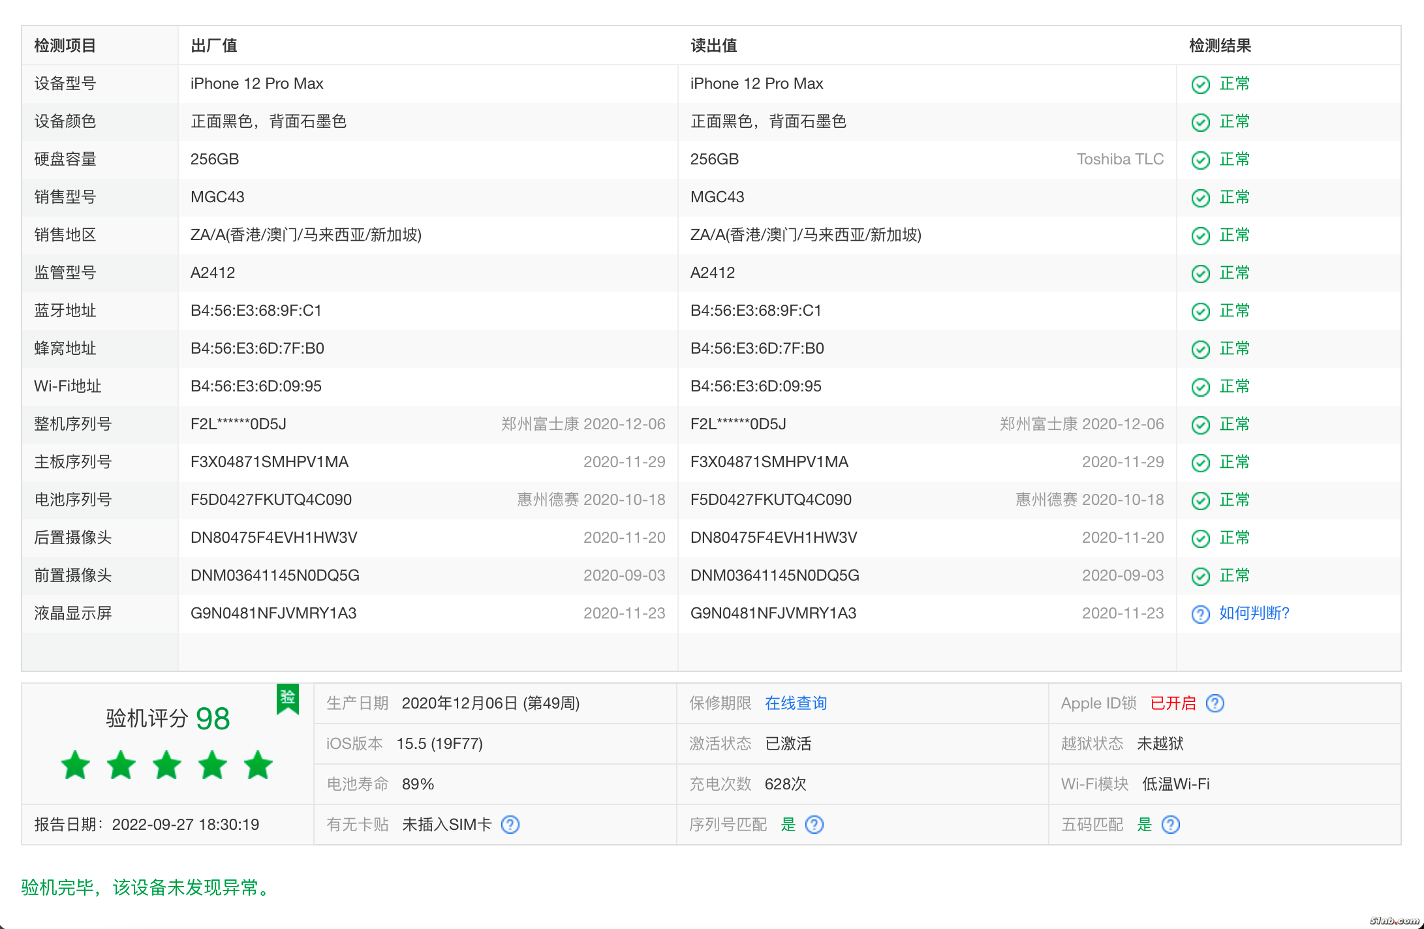The width and height of the screenshot is (1424, 929).
Task: Click the help icon next to Apple ID锁
Action: coord(1215,703)
